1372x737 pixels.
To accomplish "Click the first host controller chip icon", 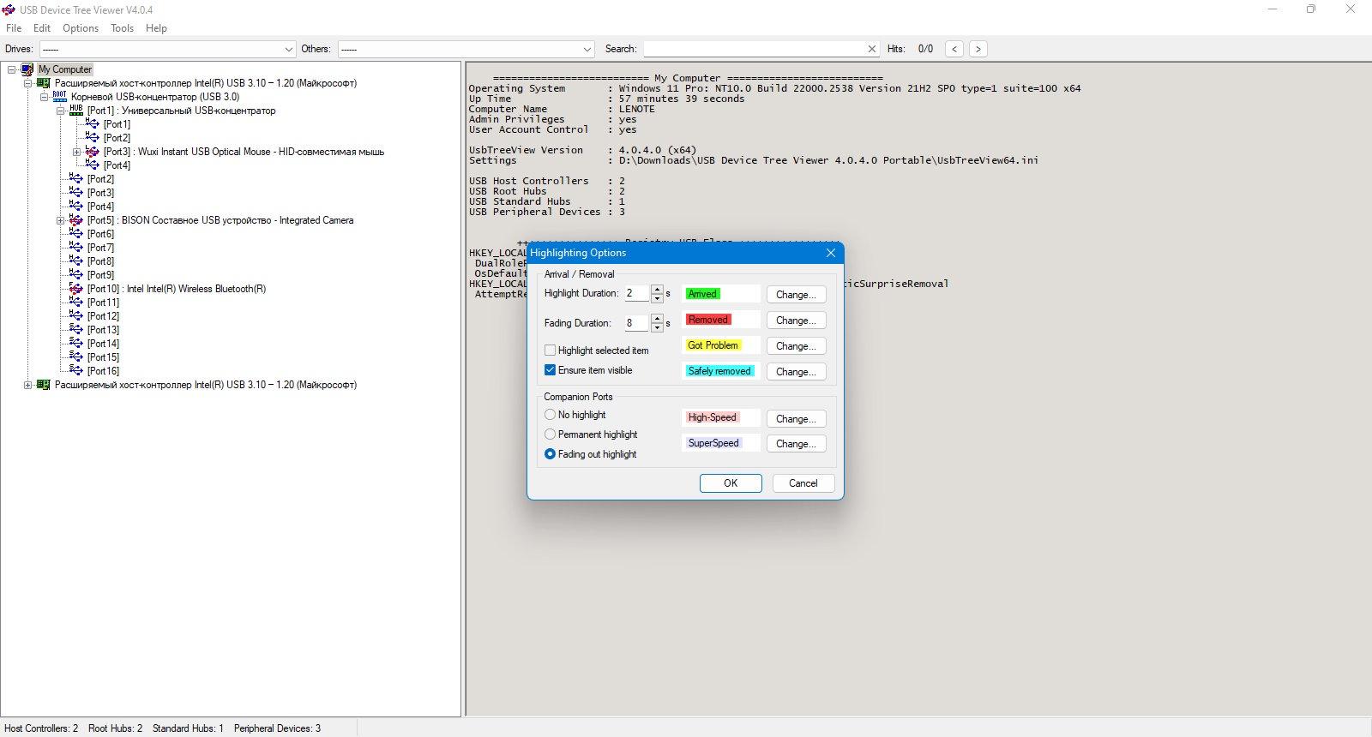I will click(44, 83).
